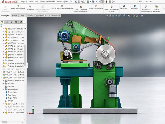Open an existing file icon
Image resolution: width=165 pixels, height=124 pixels.
click(84, 2)
